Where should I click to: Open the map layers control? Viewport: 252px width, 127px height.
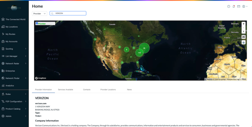[x=243, y=42]
